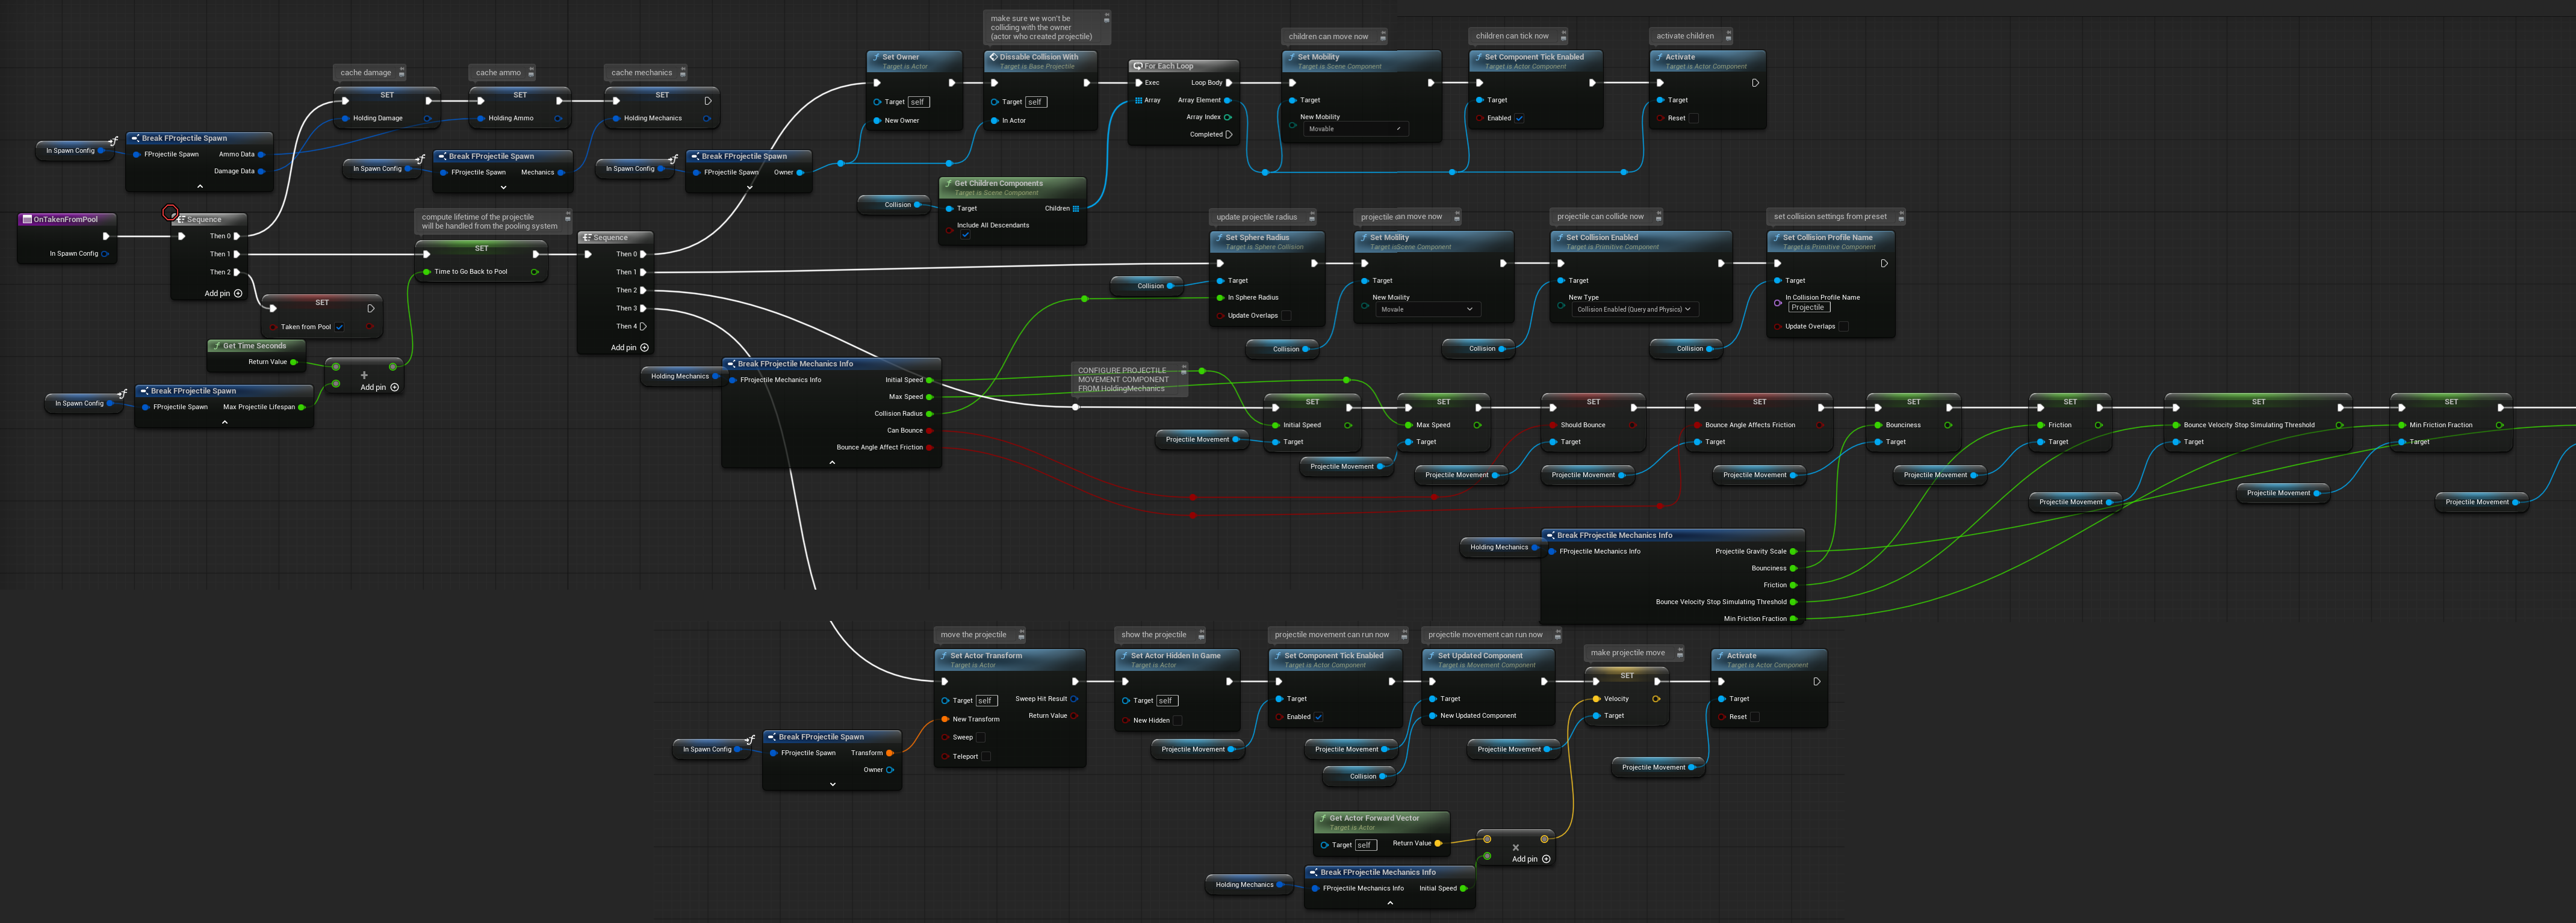2576x923 pixels.
Task: Click the red breakpoint icon on the Sequence node
Action: [170, 212]
